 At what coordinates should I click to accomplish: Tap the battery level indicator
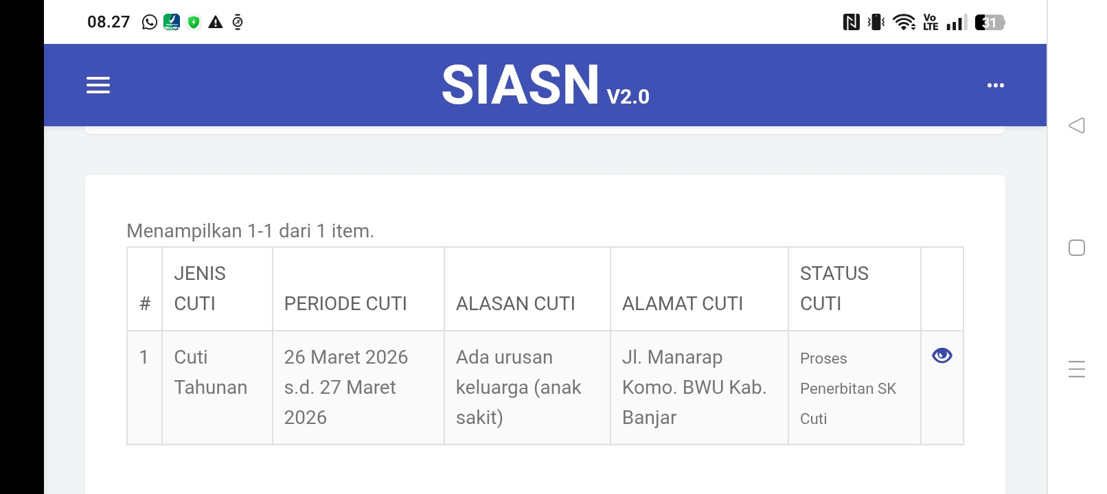(990, 23)
